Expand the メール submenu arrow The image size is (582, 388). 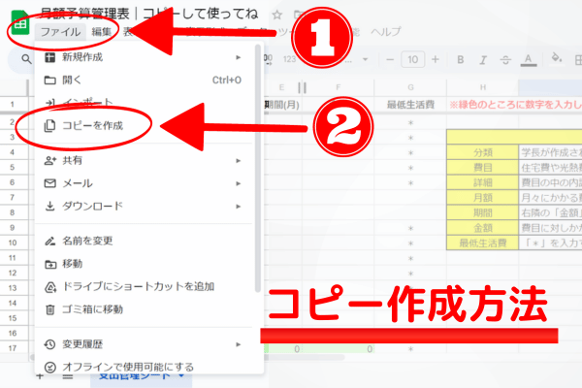point(239,183)
